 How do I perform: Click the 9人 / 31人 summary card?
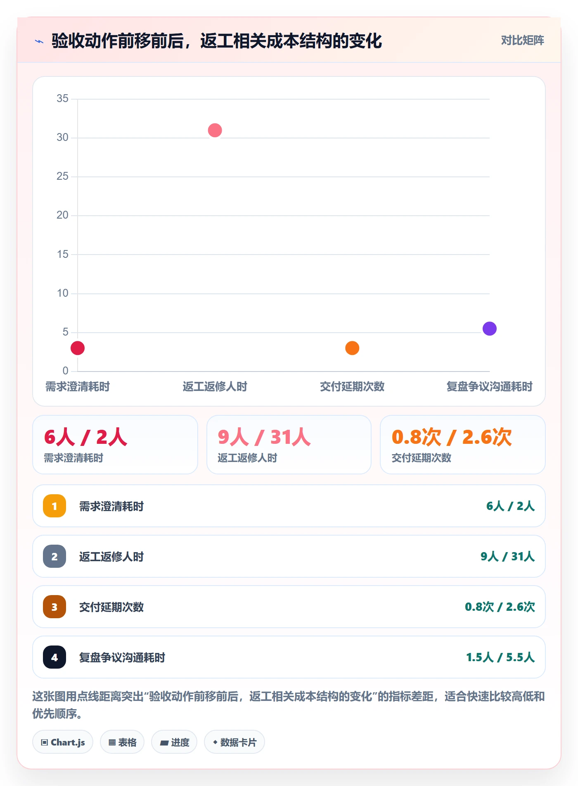(289, 445)
